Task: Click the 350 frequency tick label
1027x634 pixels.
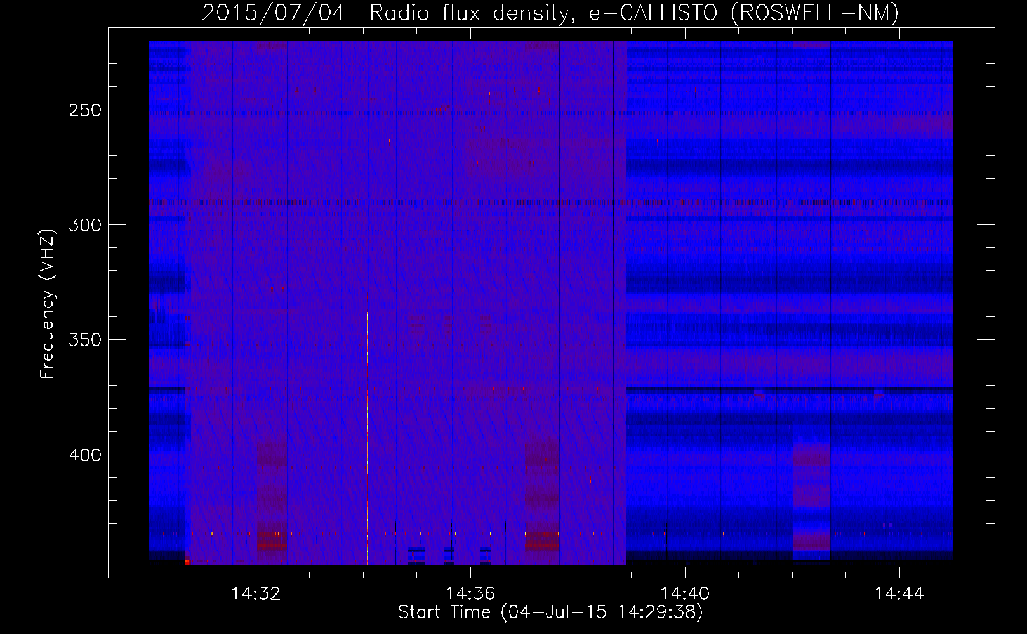Action: click(85, 340)
